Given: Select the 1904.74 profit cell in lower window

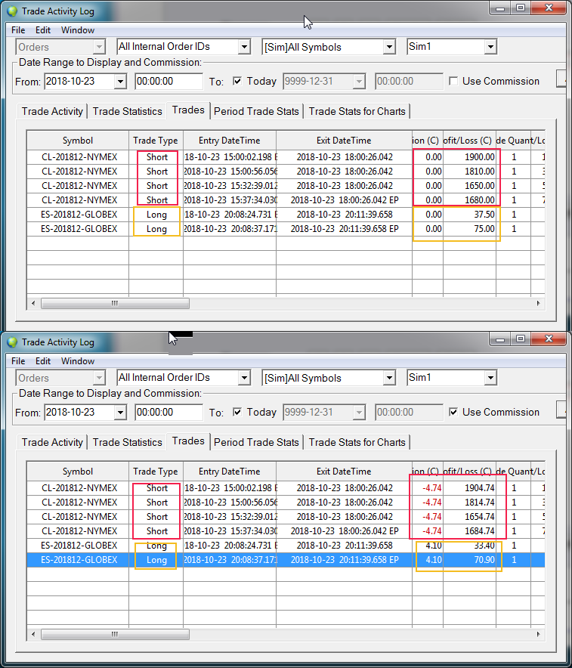Looking at the screenshot, I should tap(469, 488).
